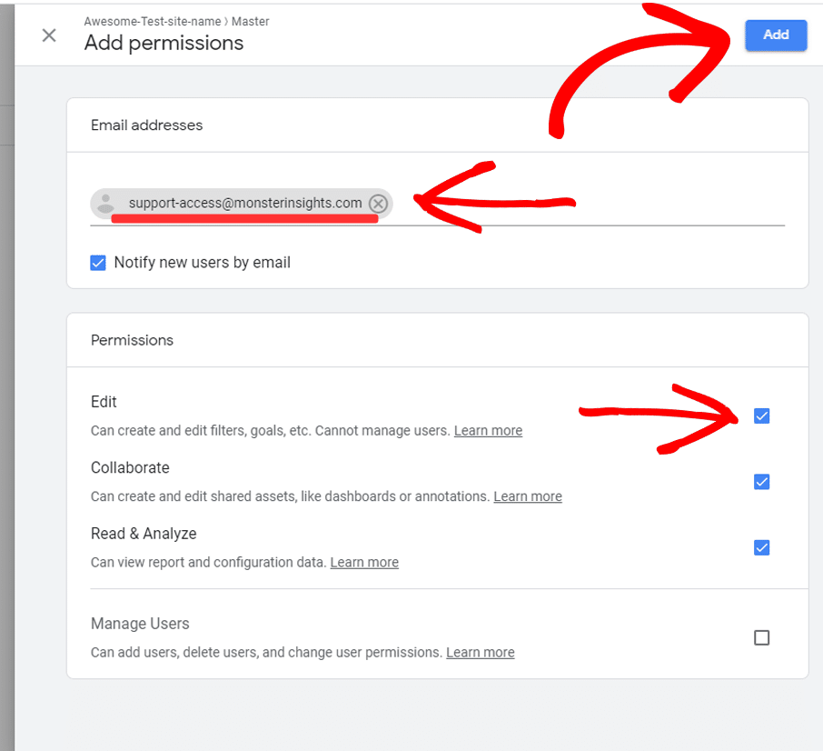Toggle the Edit permission checkbox
The height and width of the screenshot is (751, 823).
[x=761, y=416]
